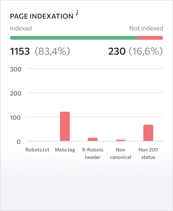Image resolution: width=173 pixels, height=211 pixels.
Task: Click the green Indexed progress segment
Action: pos(74,38)
